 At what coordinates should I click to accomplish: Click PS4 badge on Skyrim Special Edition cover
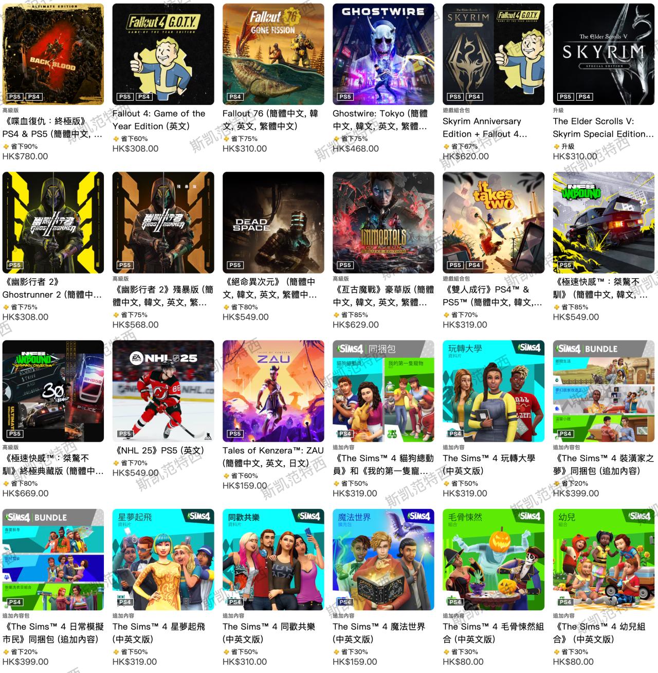584,97
